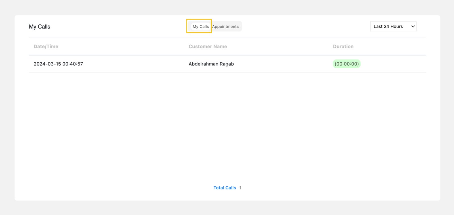Sort by Customer Name column header
454x215 pixels.
click(208, 46)
